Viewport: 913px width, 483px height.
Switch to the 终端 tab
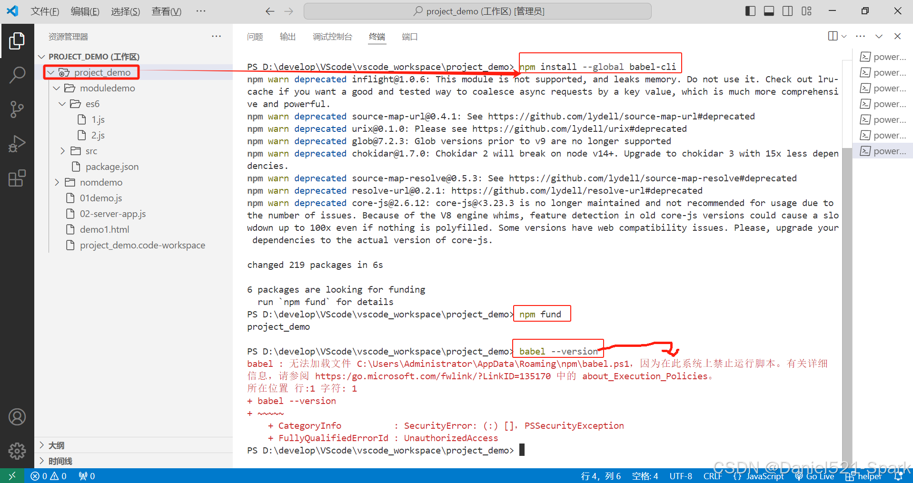[377, 37]
